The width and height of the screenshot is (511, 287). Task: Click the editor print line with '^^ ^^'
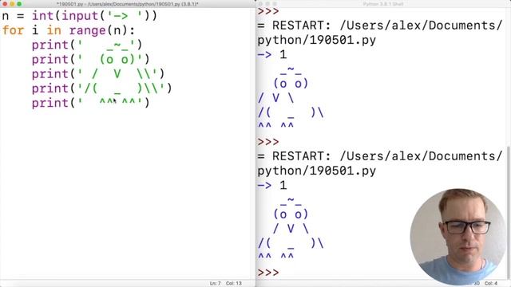point(90,103)
